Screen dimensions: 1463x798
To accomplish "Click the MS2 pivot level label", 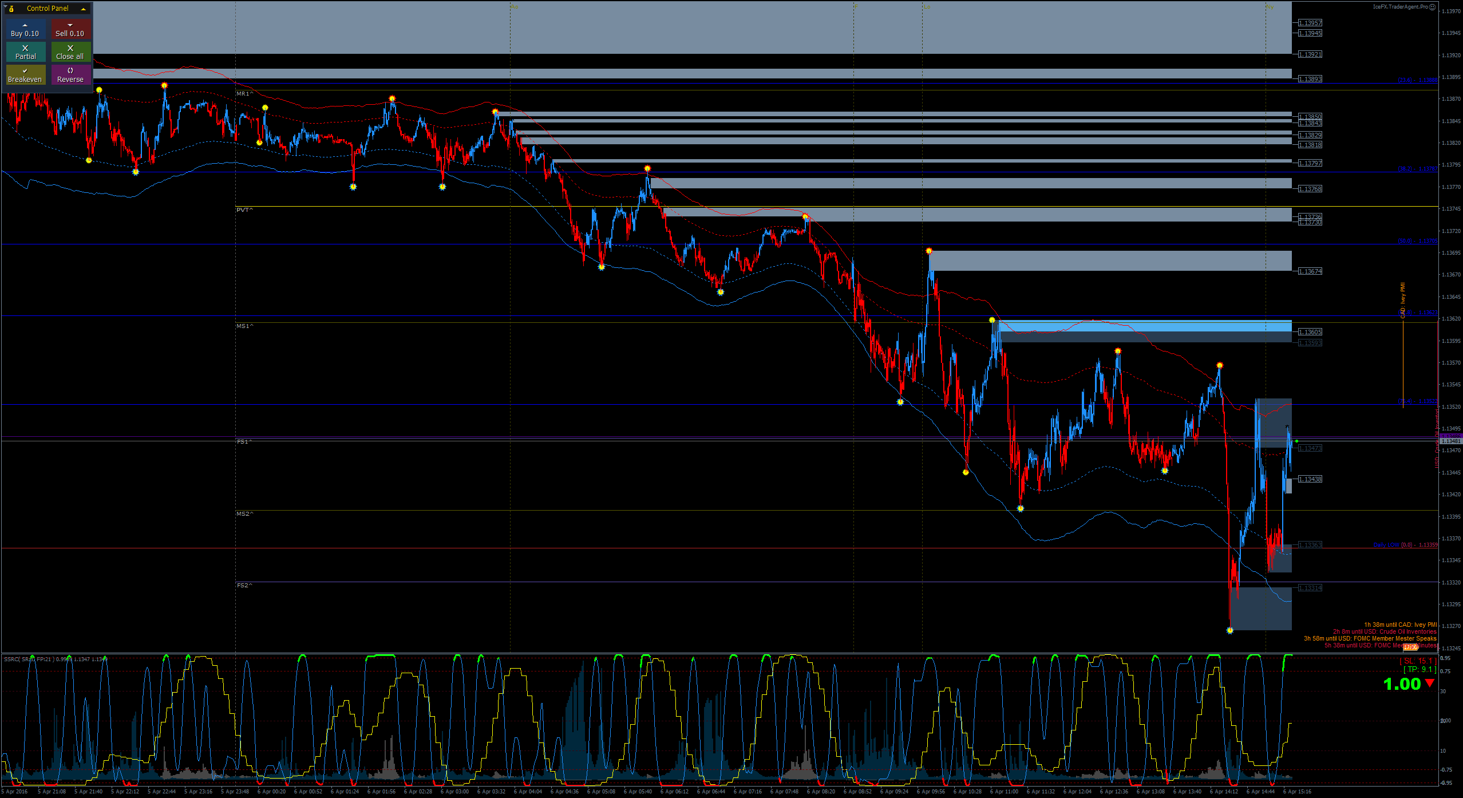I will 244,513.
